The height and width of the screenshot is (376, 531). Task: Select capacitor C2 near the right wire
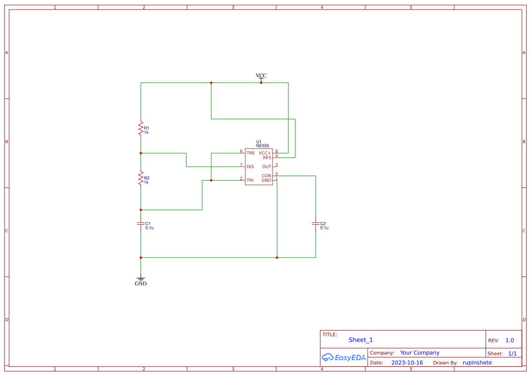pyautogui.click(x=315, y=224)
